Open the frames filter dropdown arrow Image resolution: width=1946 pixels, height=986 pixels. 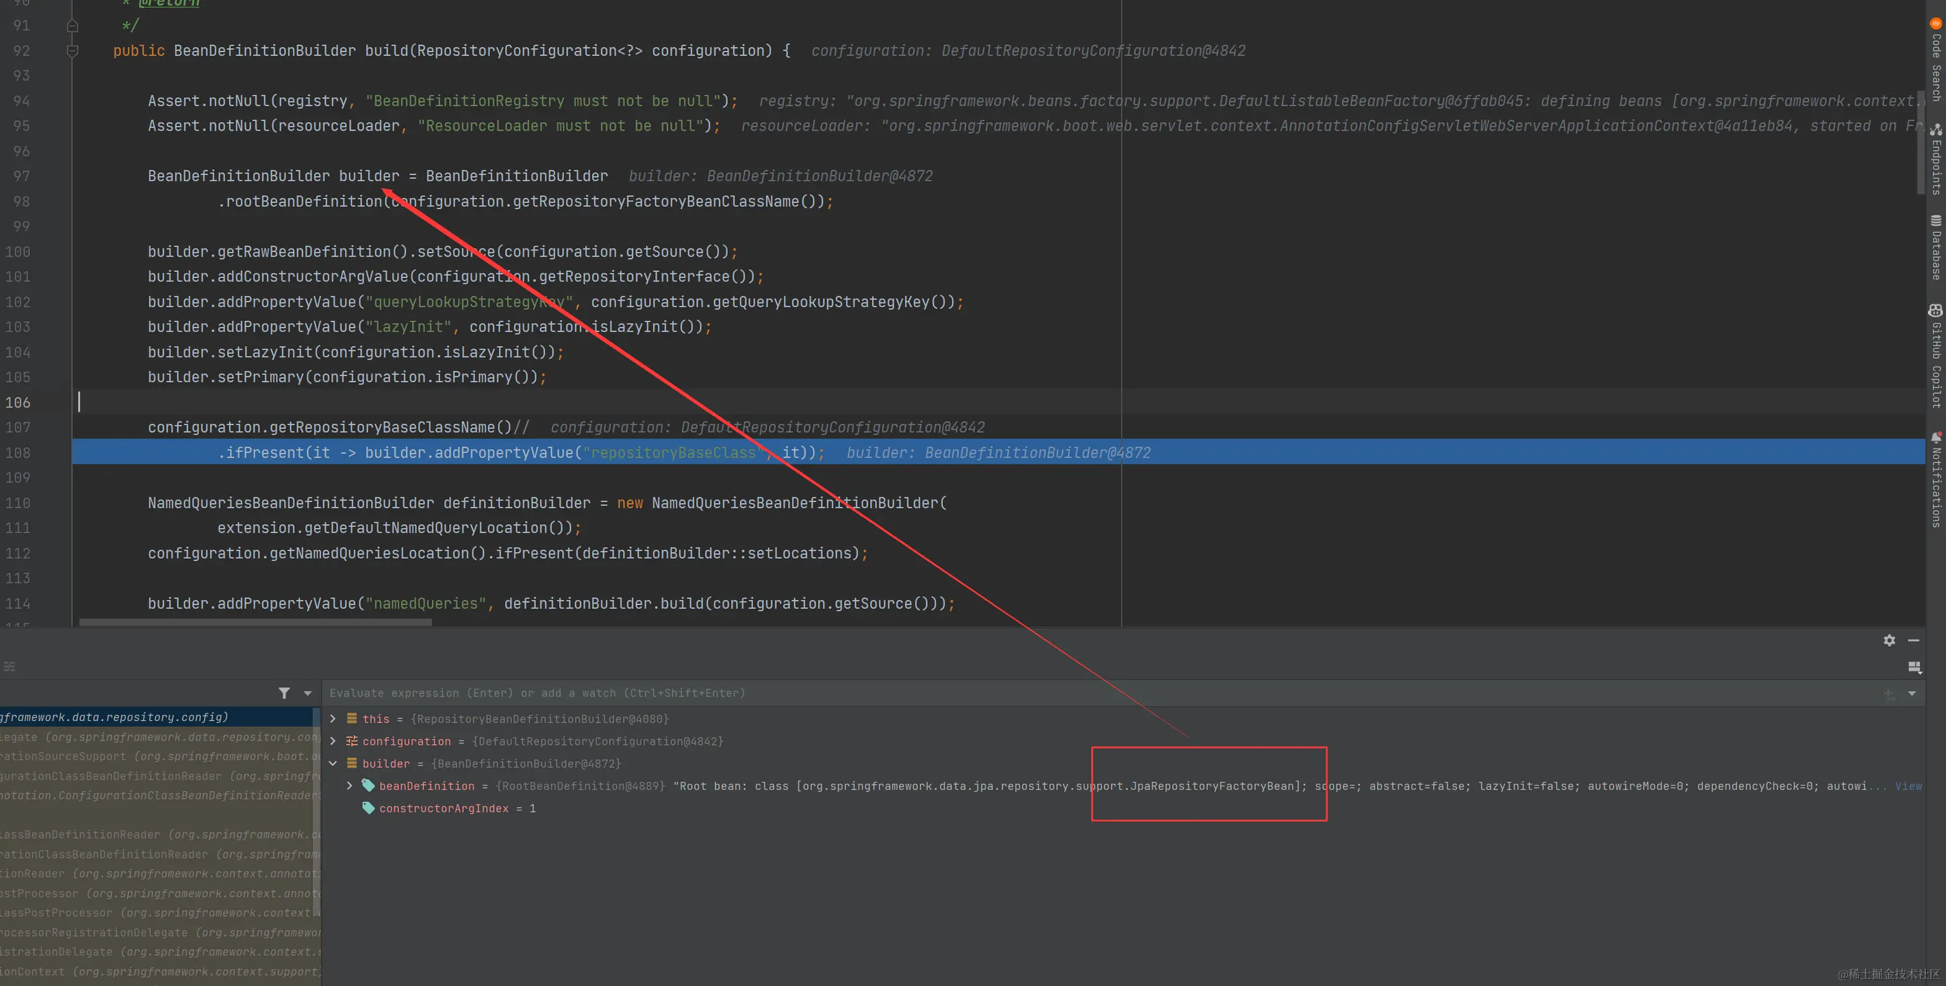pyautogui.click(x=308, y=693)
